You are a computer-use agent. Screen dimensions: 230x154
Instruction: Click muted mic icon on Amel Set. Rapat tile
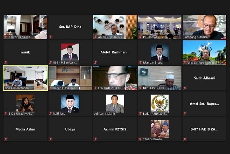pyautogui.click(x=185, y=114)
